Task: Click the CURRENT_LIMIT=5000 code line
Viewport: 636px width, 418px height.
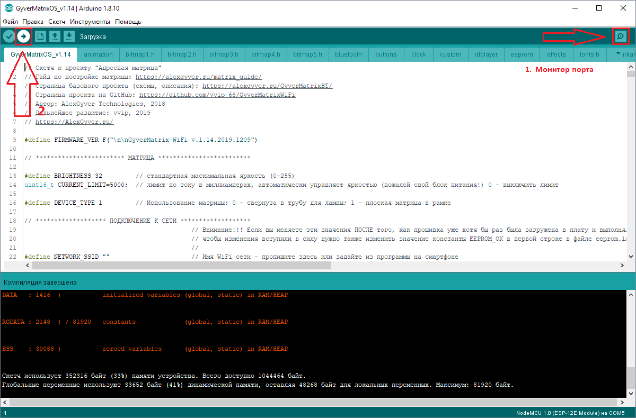Action: [291, 185]
